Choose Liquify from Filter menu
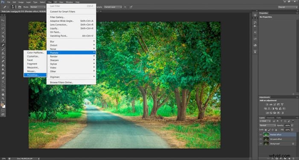This screenshot has height=160, width=299. (71, 29)
